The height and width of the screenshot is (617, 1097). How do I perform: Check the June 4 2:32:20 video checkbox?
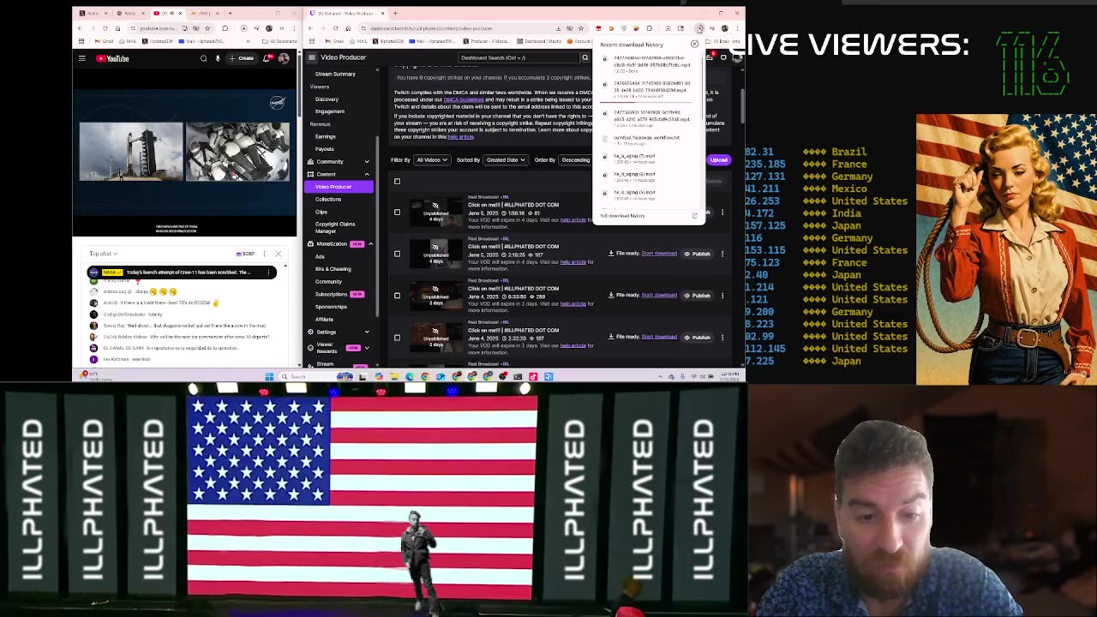coord(397,338)
